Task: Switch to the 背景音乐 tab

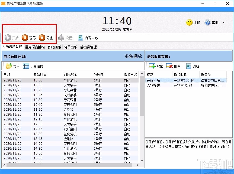Action: [x=70, y=47]
